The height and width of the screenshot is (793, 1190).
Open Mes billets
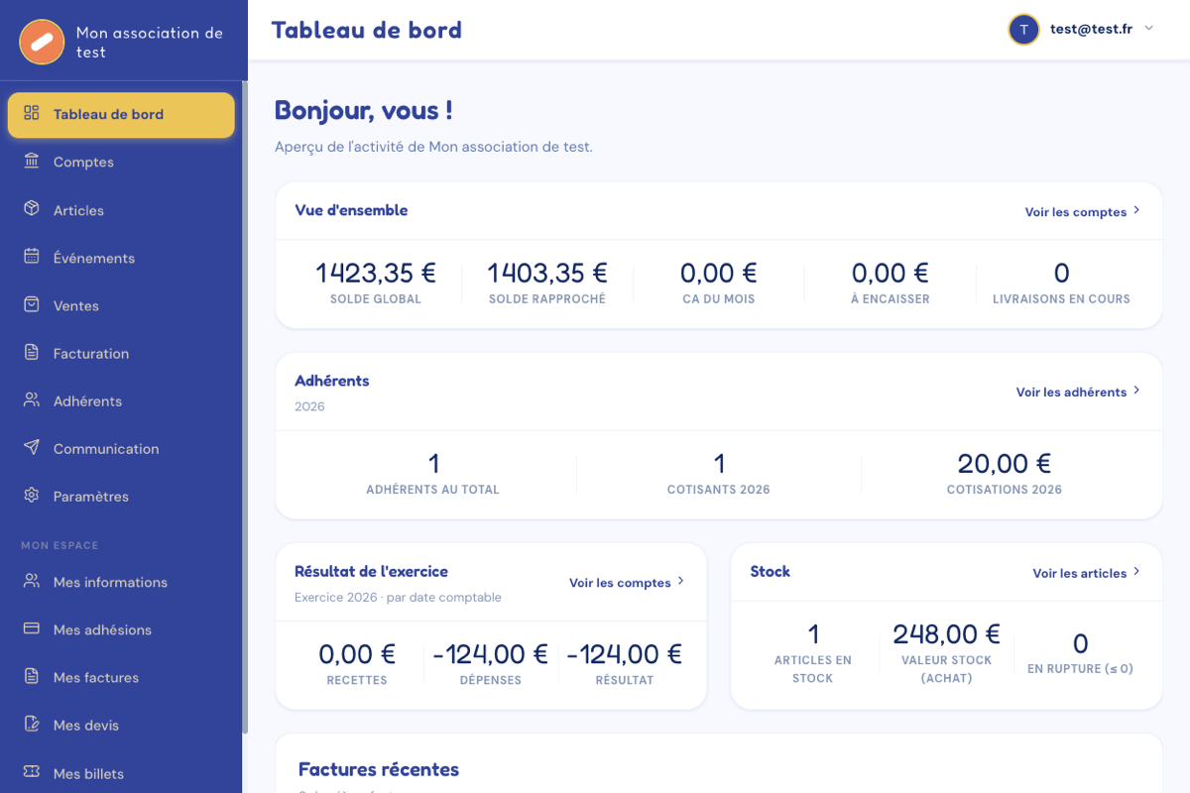[x=121, y=773]
